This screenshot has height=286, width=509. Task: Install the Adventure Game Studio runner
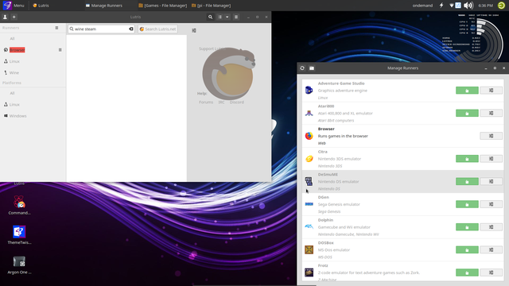click(467, 91)
